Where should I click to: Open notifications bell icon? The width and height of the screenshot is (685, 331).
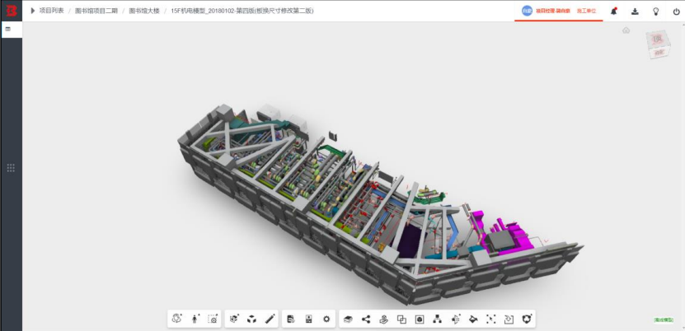614,12
